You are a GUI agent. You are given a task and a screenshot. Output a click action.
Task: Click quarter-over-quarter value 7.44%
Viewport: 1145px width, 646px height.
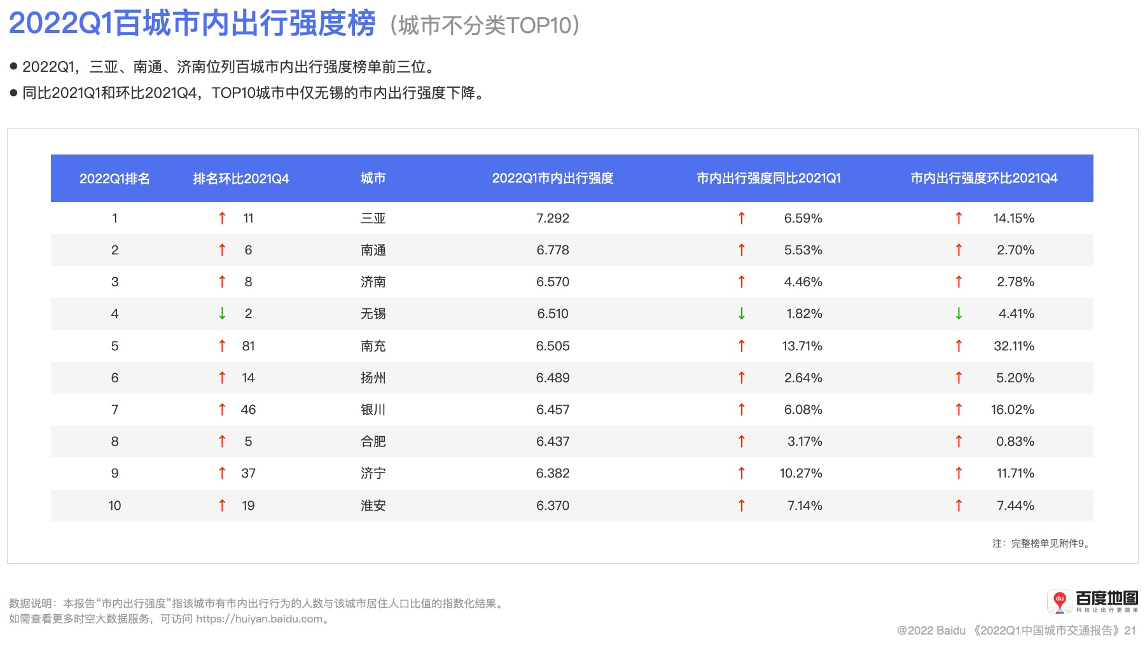[x=1016, y=505]
